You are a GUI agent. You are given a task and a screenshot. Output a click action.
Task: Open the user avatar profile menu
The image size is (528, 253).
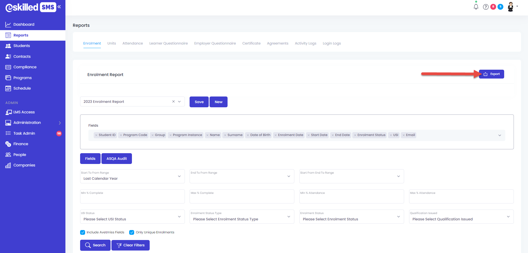(x=511, y=7)
